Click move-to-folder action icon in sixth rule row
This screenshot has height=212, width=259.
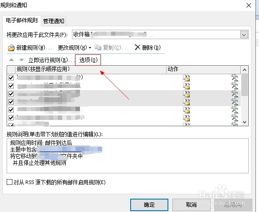(x=187, y=118)
